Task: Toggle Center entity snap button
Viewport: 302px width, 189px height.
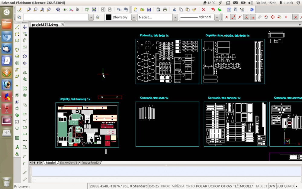Action: pos(246,17)
